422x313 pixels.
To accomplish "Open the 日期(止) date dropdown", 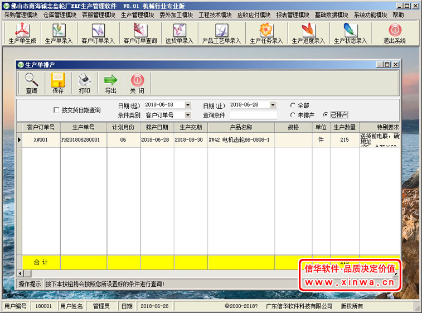I will (273, 105).
